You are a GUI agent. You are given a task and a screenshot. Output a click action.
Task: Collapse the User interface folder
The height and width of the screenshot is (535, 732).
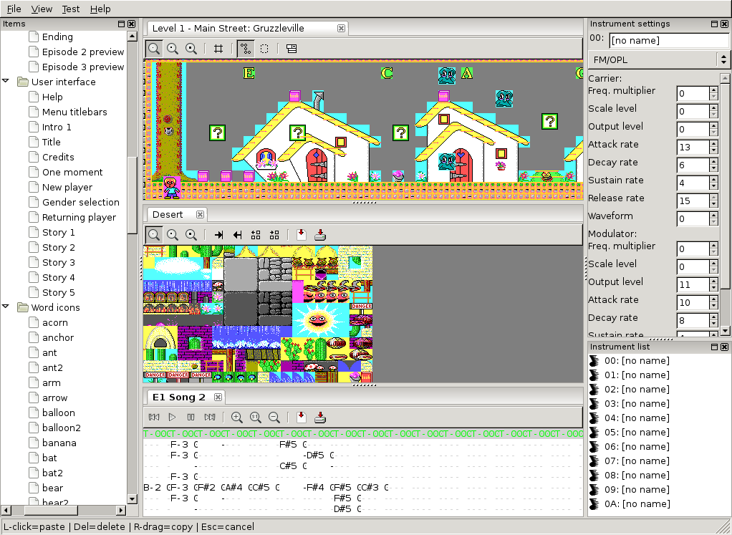click(x=6, y=81)
